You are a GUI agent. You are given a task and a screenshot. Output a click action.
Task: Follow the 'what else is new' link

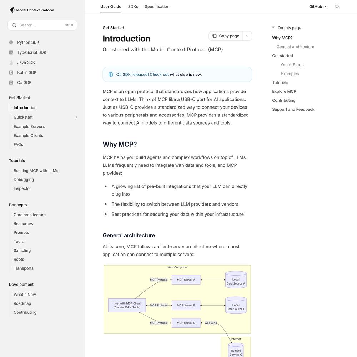click(186, 75)
